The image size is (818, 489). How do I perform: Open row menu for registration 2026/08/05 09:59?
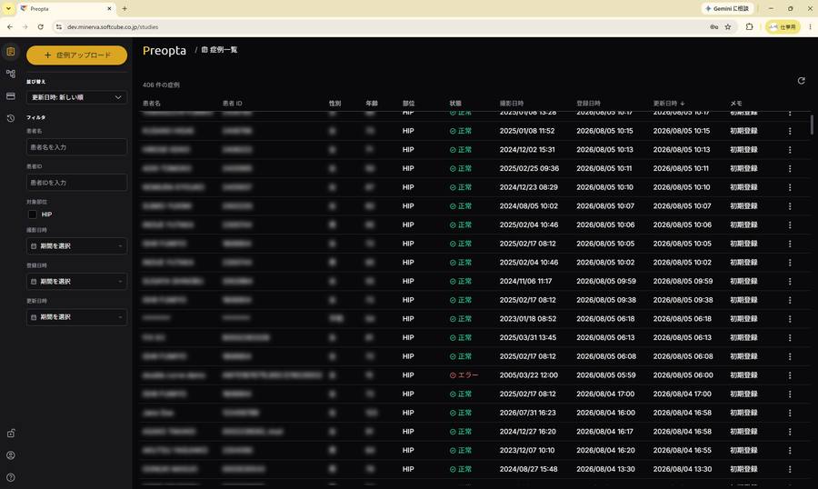[x=790, y=281]
